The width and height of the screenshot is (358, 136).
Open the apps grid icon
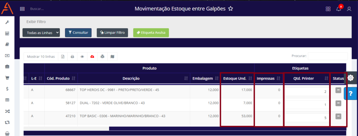(x=328, y=9)
